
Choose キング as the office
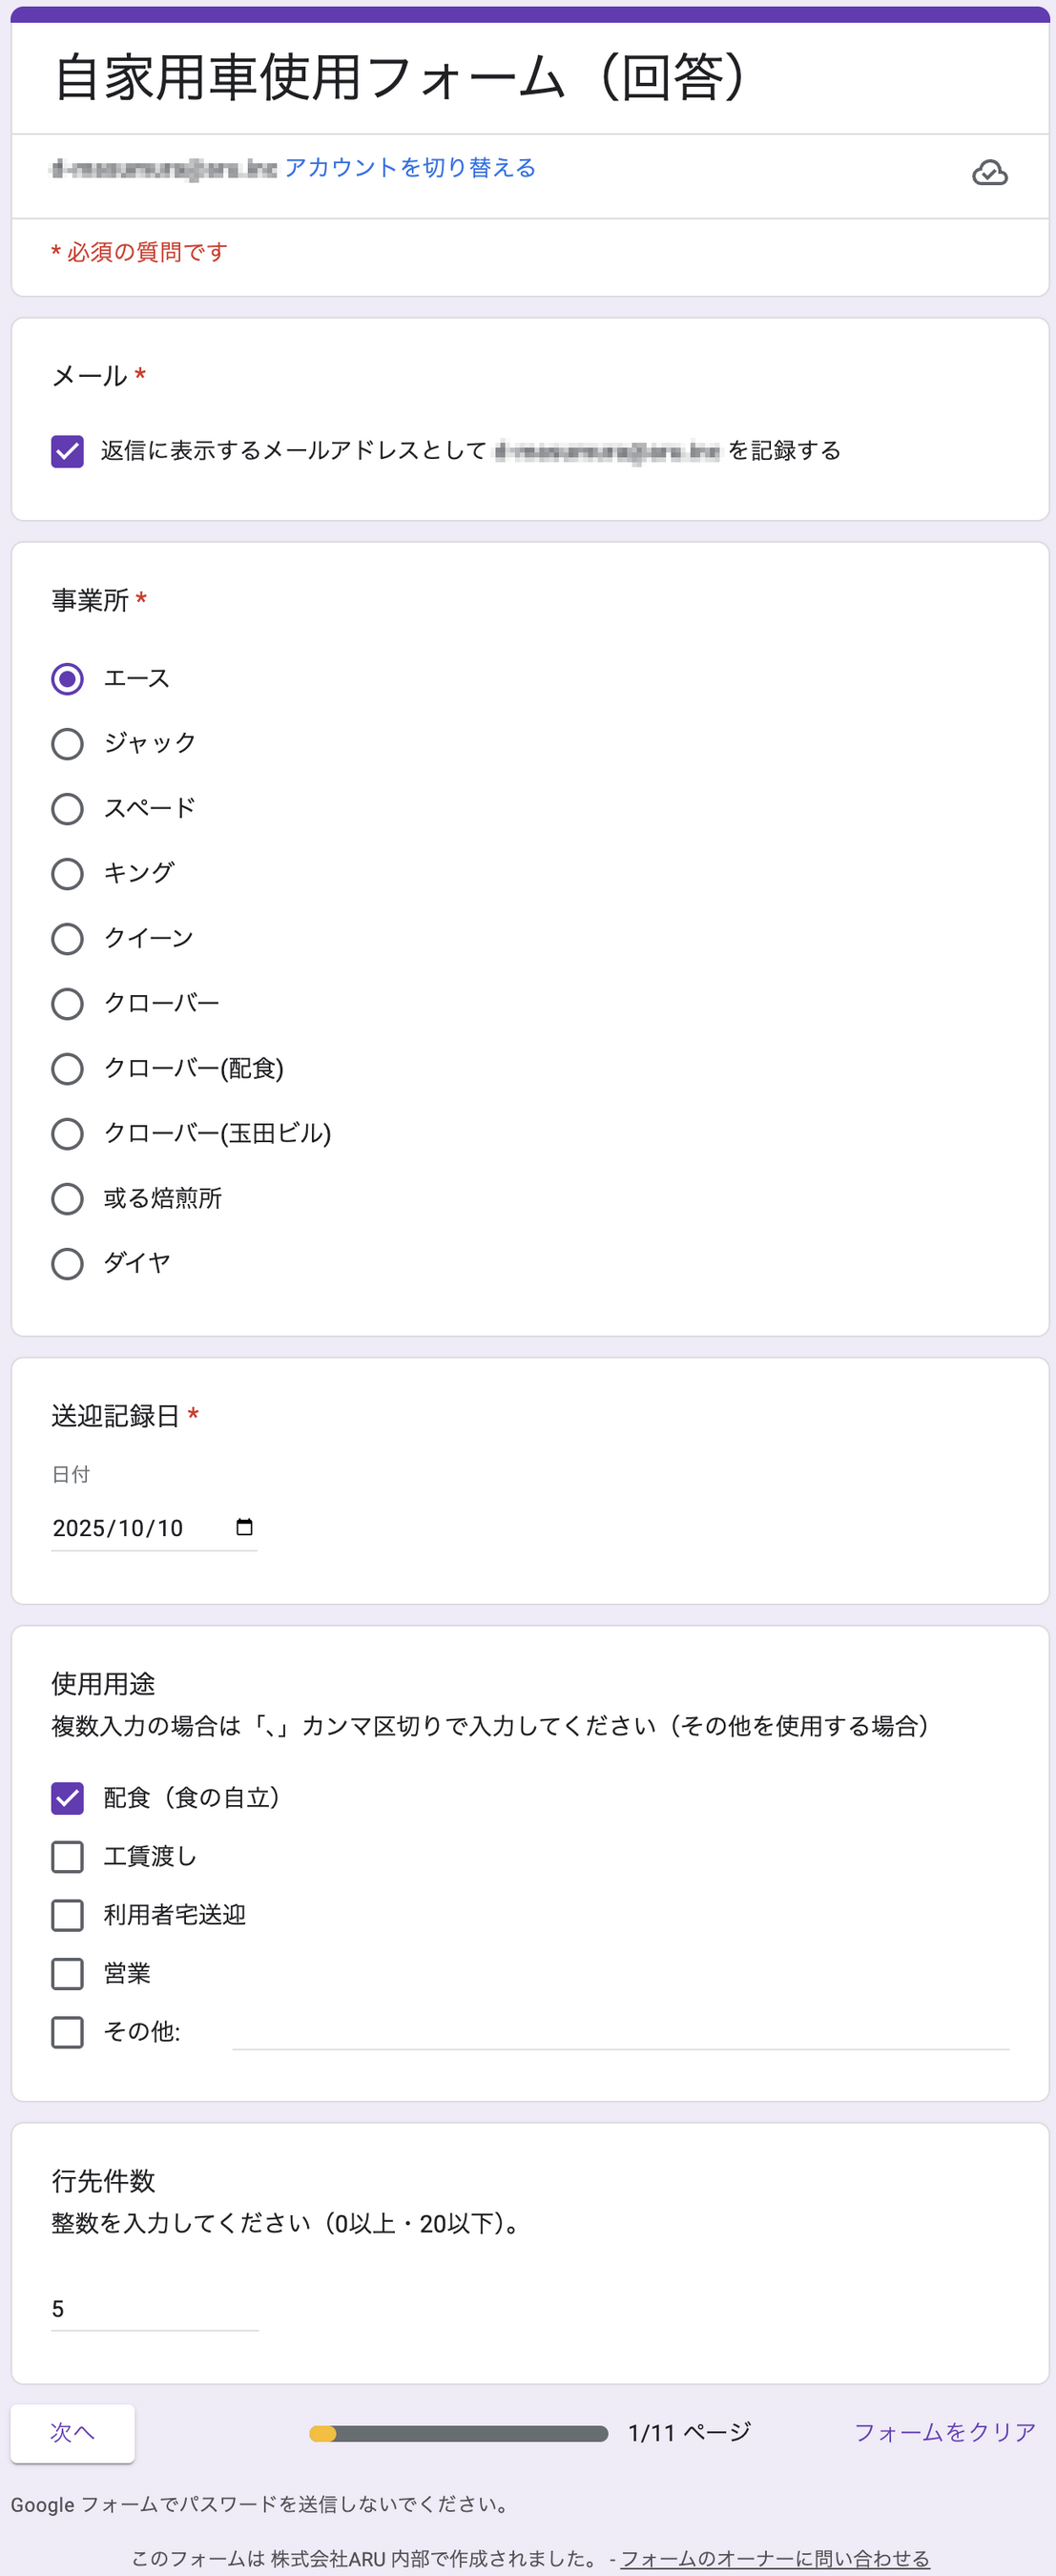click(67, 874)
